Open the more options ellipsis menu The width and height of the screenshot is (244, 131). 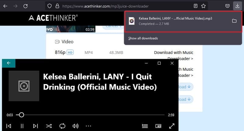point(88,126)
